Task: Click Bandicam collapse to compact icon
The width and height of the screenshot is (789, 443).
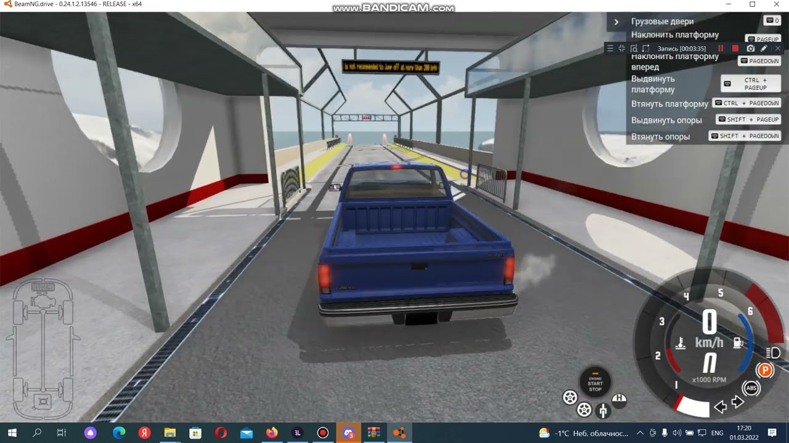Action: click(x=622, y=48)
